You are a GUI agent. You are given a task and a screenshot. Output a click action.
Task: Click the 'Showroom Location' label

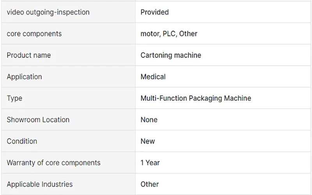coord(38,120)
